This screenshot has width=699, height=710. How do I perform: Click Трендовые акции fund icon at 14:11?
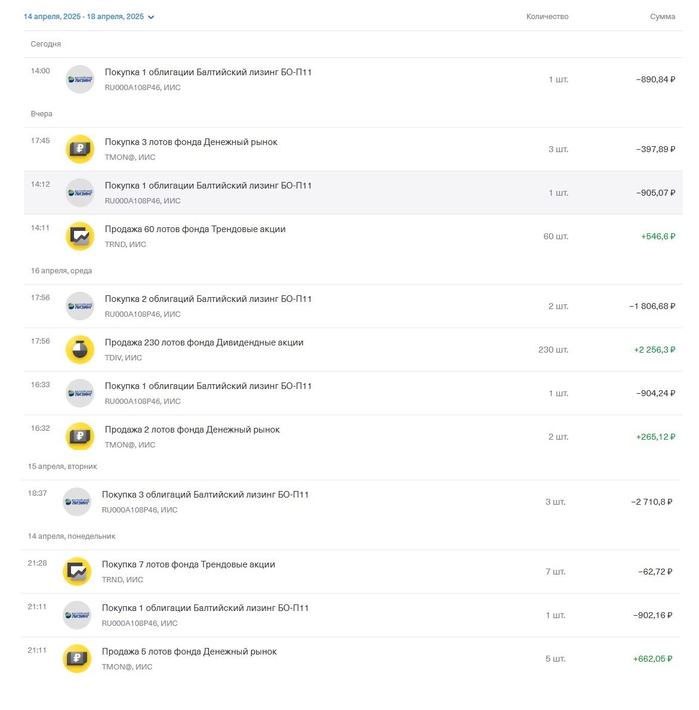[80, 236]
